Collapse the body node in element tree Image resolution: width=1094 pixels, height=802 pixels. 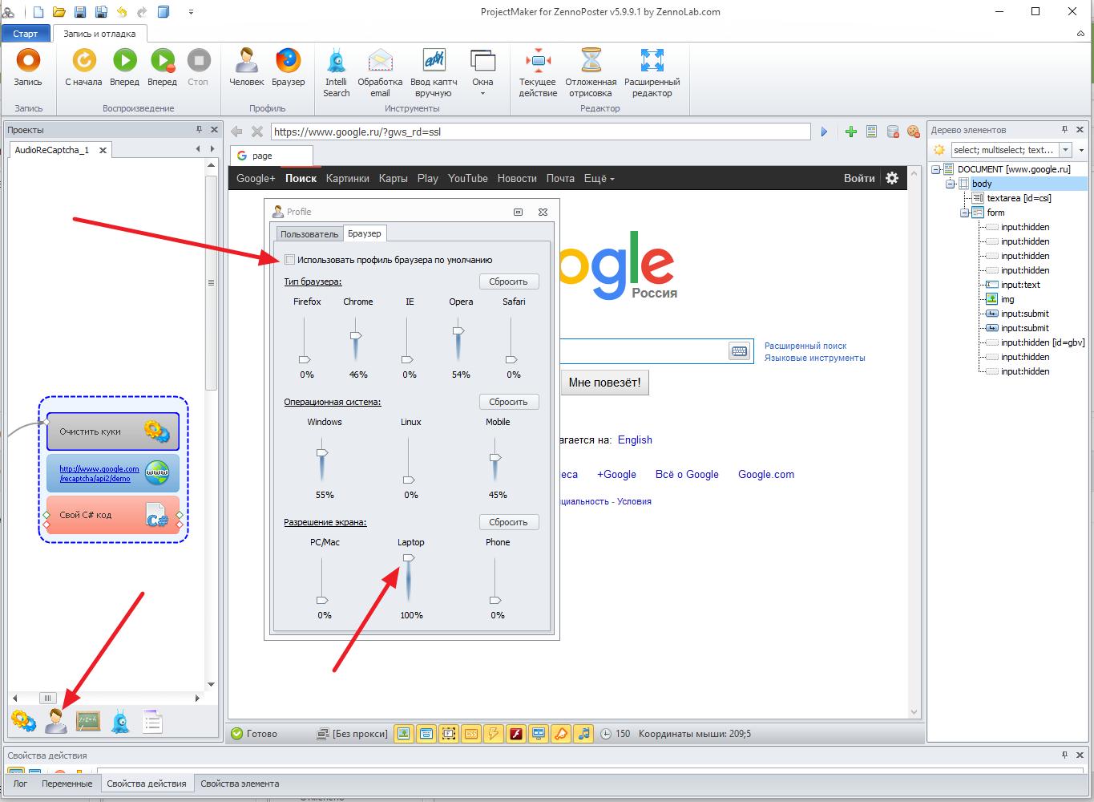[951, 184]
